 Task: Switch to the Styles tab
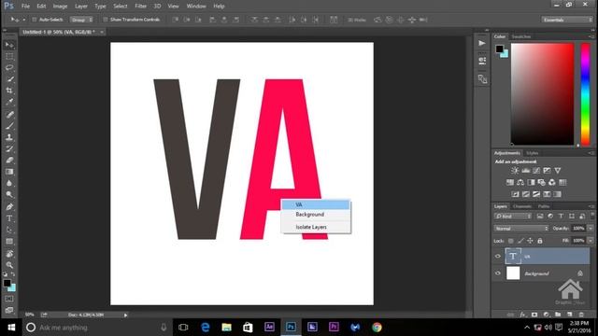tap(532, 153)
